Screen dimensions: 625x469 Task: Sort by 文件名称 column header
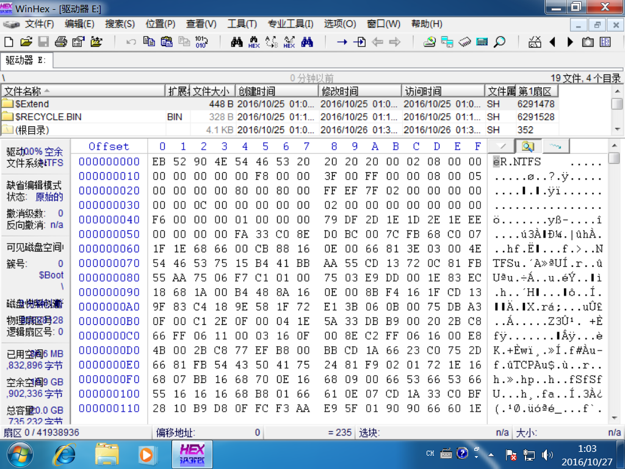[83, 92]
